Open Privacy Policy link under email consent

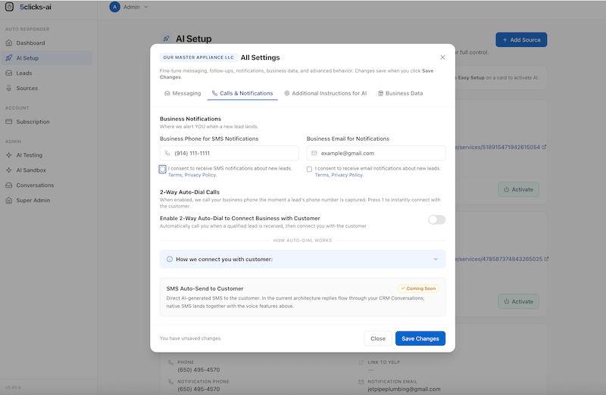[x=347, y=175]
